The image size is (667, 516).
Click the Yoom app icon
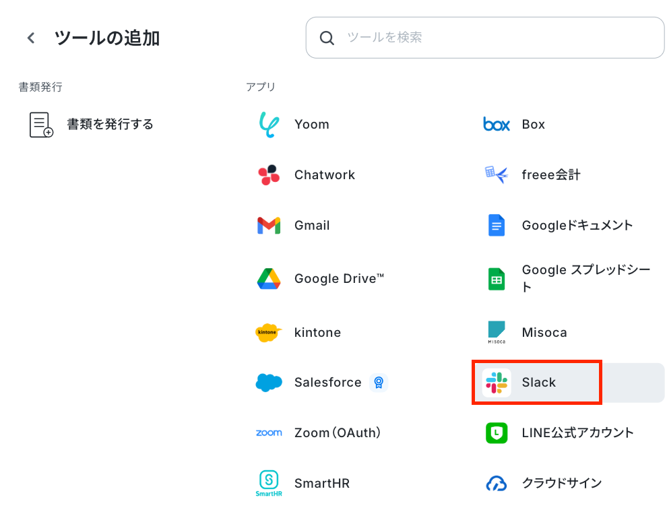coord(269,124)
